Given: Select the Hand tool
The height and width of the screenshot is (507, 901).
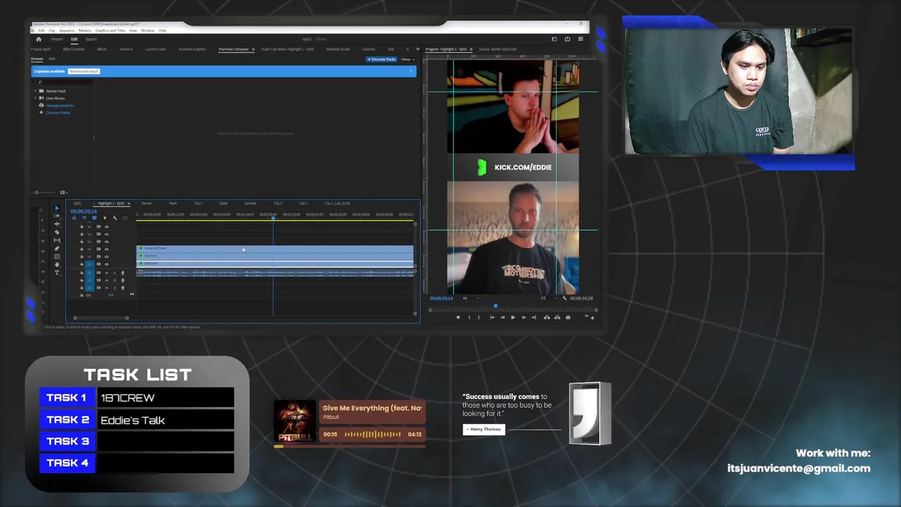Looking at the screenshot, I should pos(57,264).
